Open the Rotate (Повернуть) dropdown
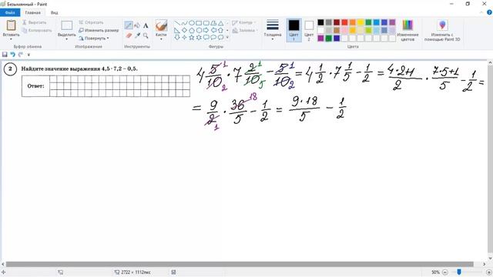Screen dimensions: 493x277 [x=94, y=38]
